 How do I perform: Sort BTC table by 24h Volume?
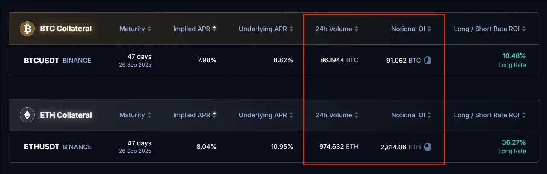337,29
